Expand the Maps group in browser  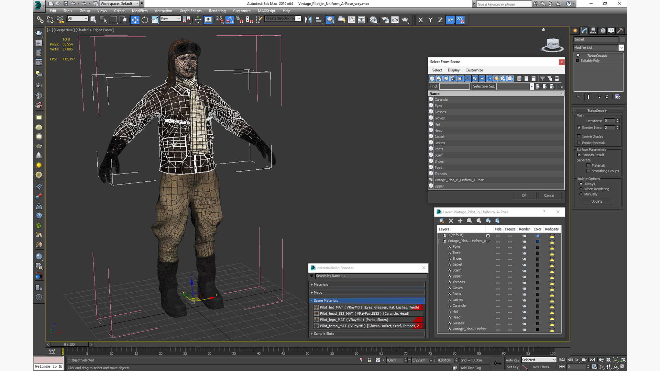(367, 293)
